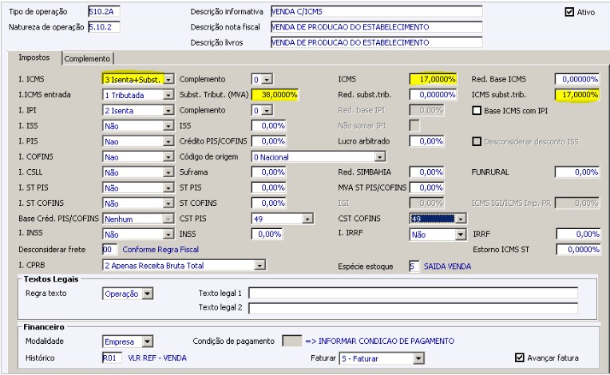
Task: Toggle the Ativo checkbox
Action: coord(569,12)
